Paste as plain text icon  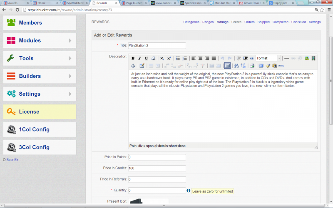(275, 66)
